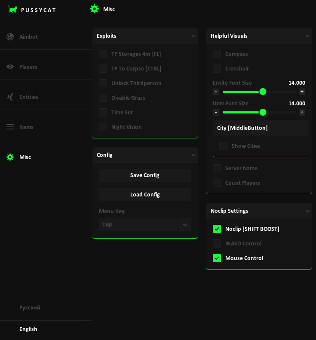This screenshot has width=316, height=340.
Task: Collapse the Exploits panel
Action: pyautogui.click(x=193, y=36)
